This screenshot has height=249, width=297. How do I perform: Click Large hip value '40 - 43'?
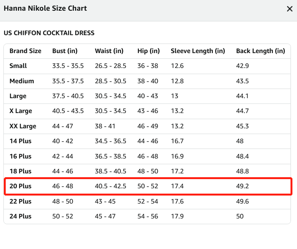(148, 96)
